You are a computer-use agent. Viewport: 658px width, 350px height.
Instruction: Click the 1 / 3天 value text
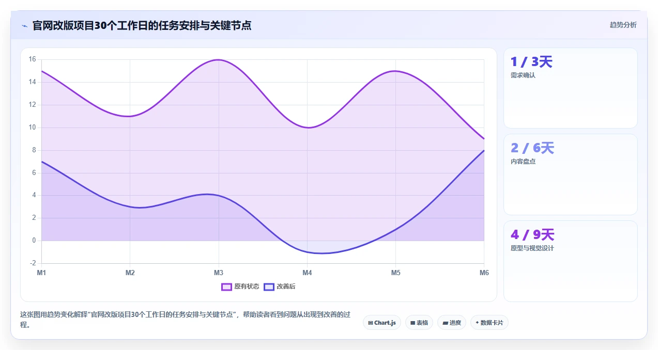pos(531,62)
